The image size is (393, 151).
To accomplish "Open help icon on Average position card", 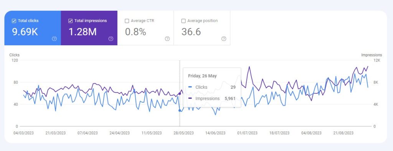I will click(x=224, y=39).
